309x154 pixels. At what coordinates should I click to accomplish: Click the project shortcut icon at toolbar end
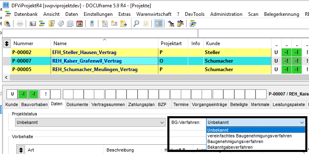[x=193, y=24]
